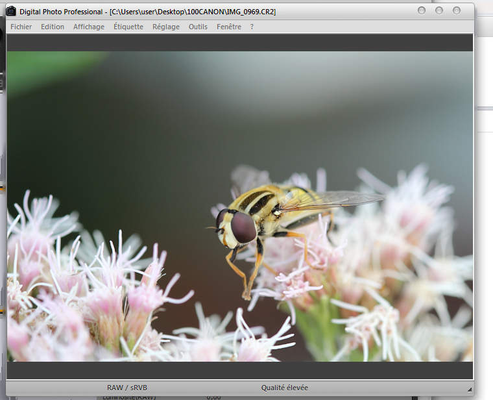Click the window resize grip corner

click(470, 390)
